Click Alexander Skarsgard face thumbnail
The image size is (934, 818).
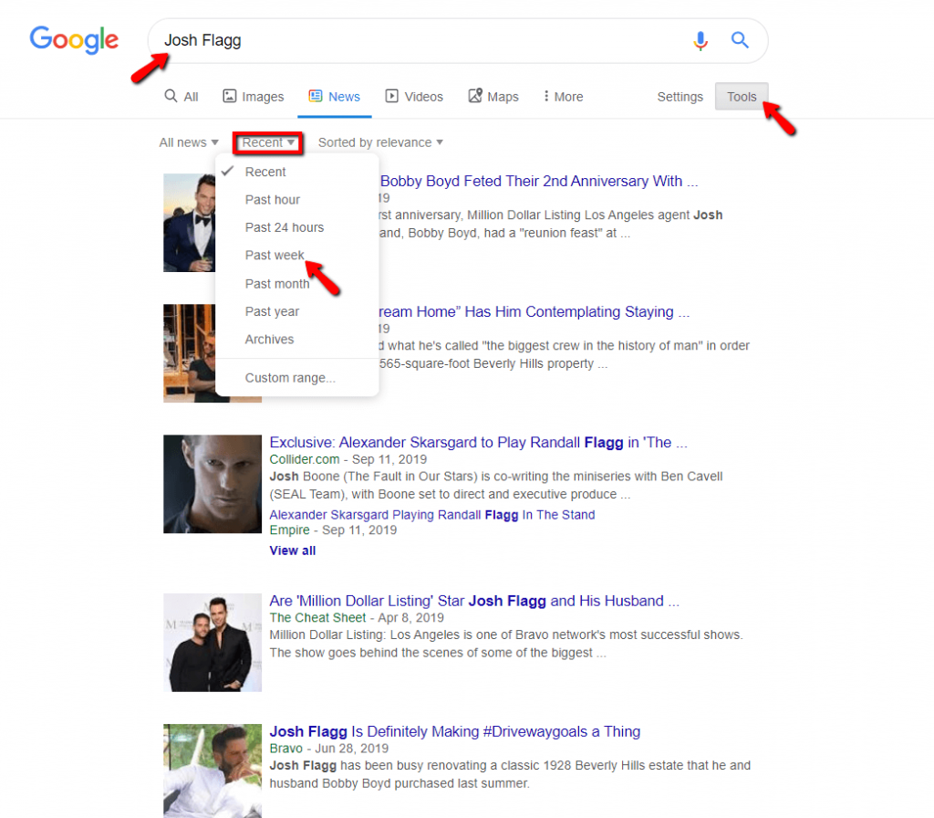point(213,484)
